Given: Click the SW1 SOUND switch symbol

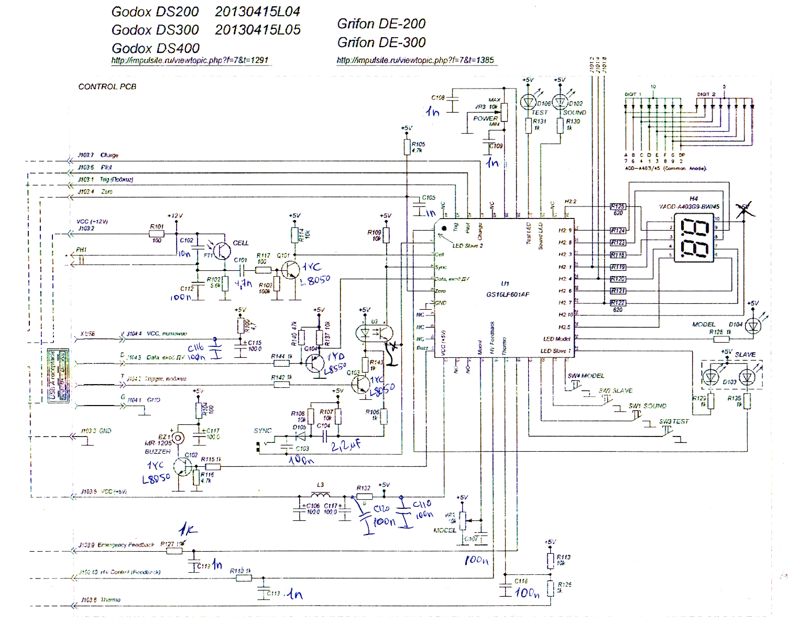Looking at the screenshot, I should pos(636,415).
